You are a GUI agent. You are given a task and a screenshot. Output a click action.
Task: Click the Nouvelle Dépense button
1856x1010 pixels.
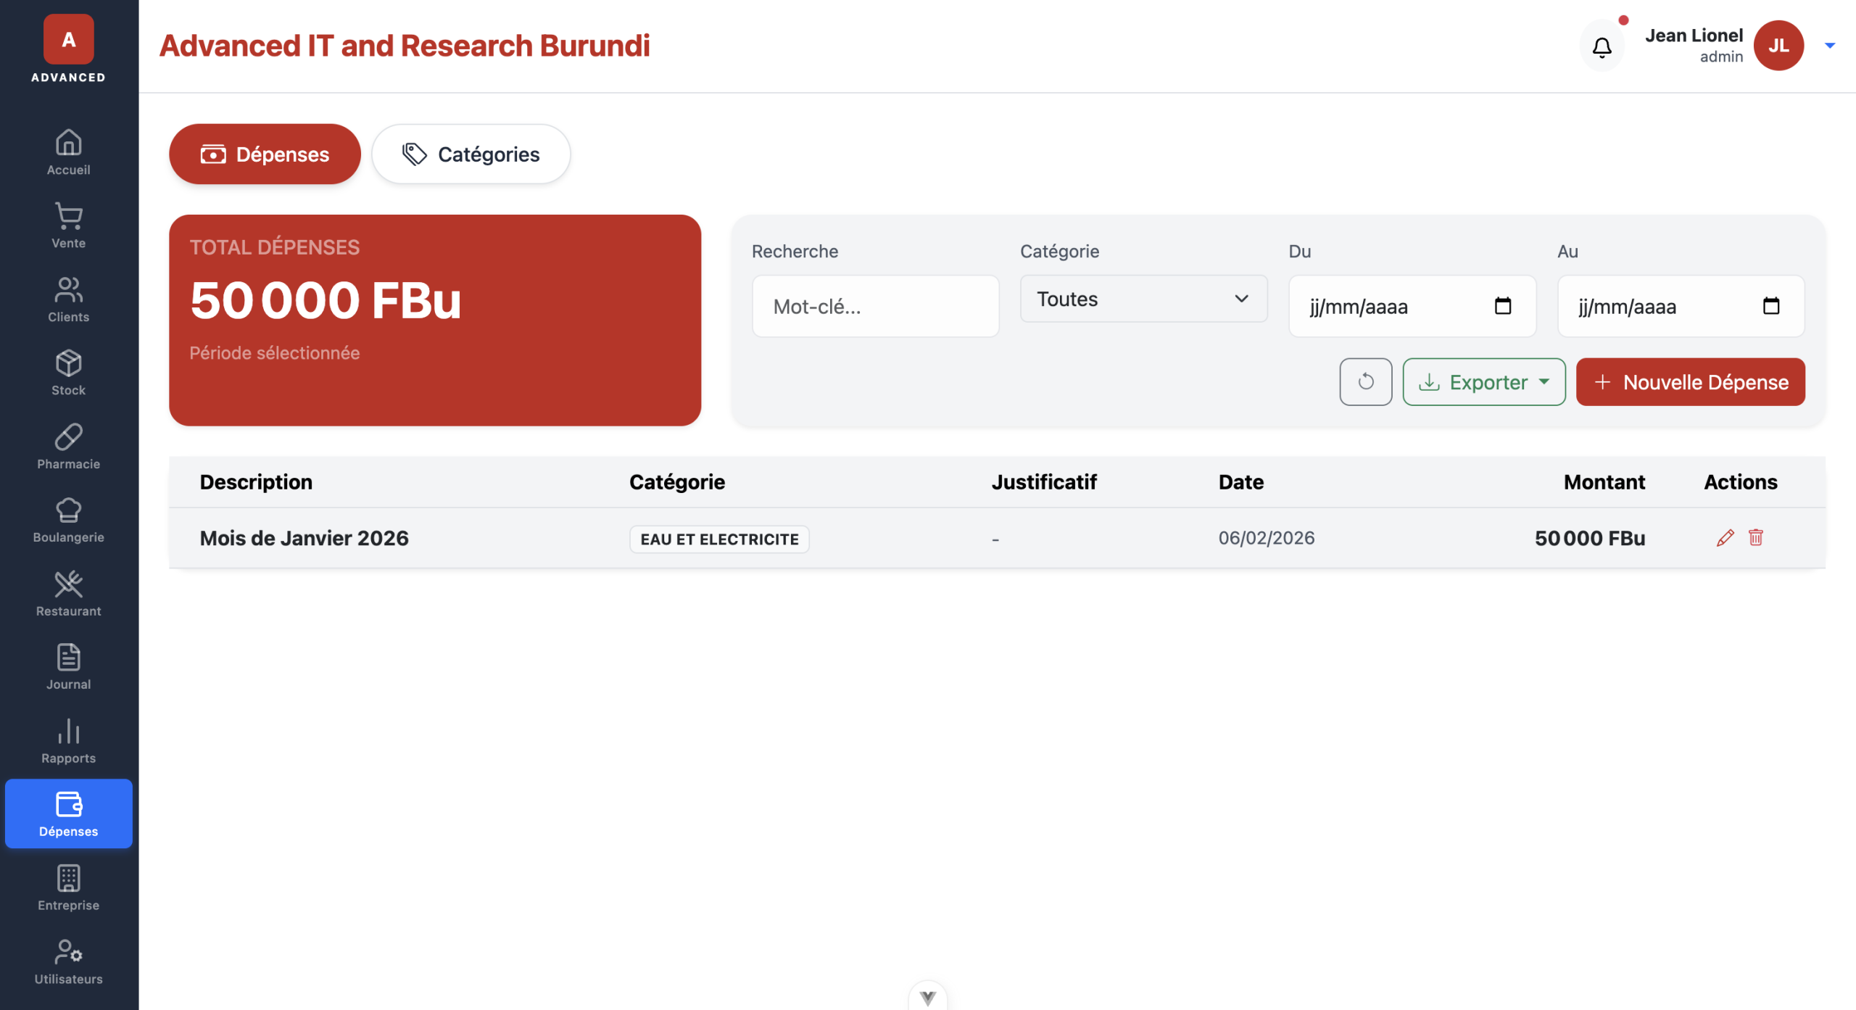coord(1690,382)
